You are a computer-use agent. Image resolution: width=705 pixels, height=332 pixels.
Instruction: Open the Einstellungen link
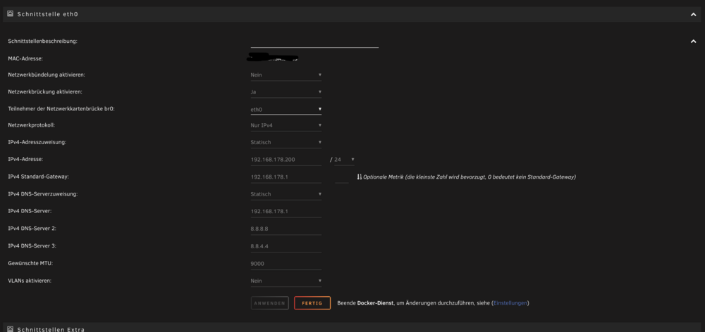tap(510, 303)
